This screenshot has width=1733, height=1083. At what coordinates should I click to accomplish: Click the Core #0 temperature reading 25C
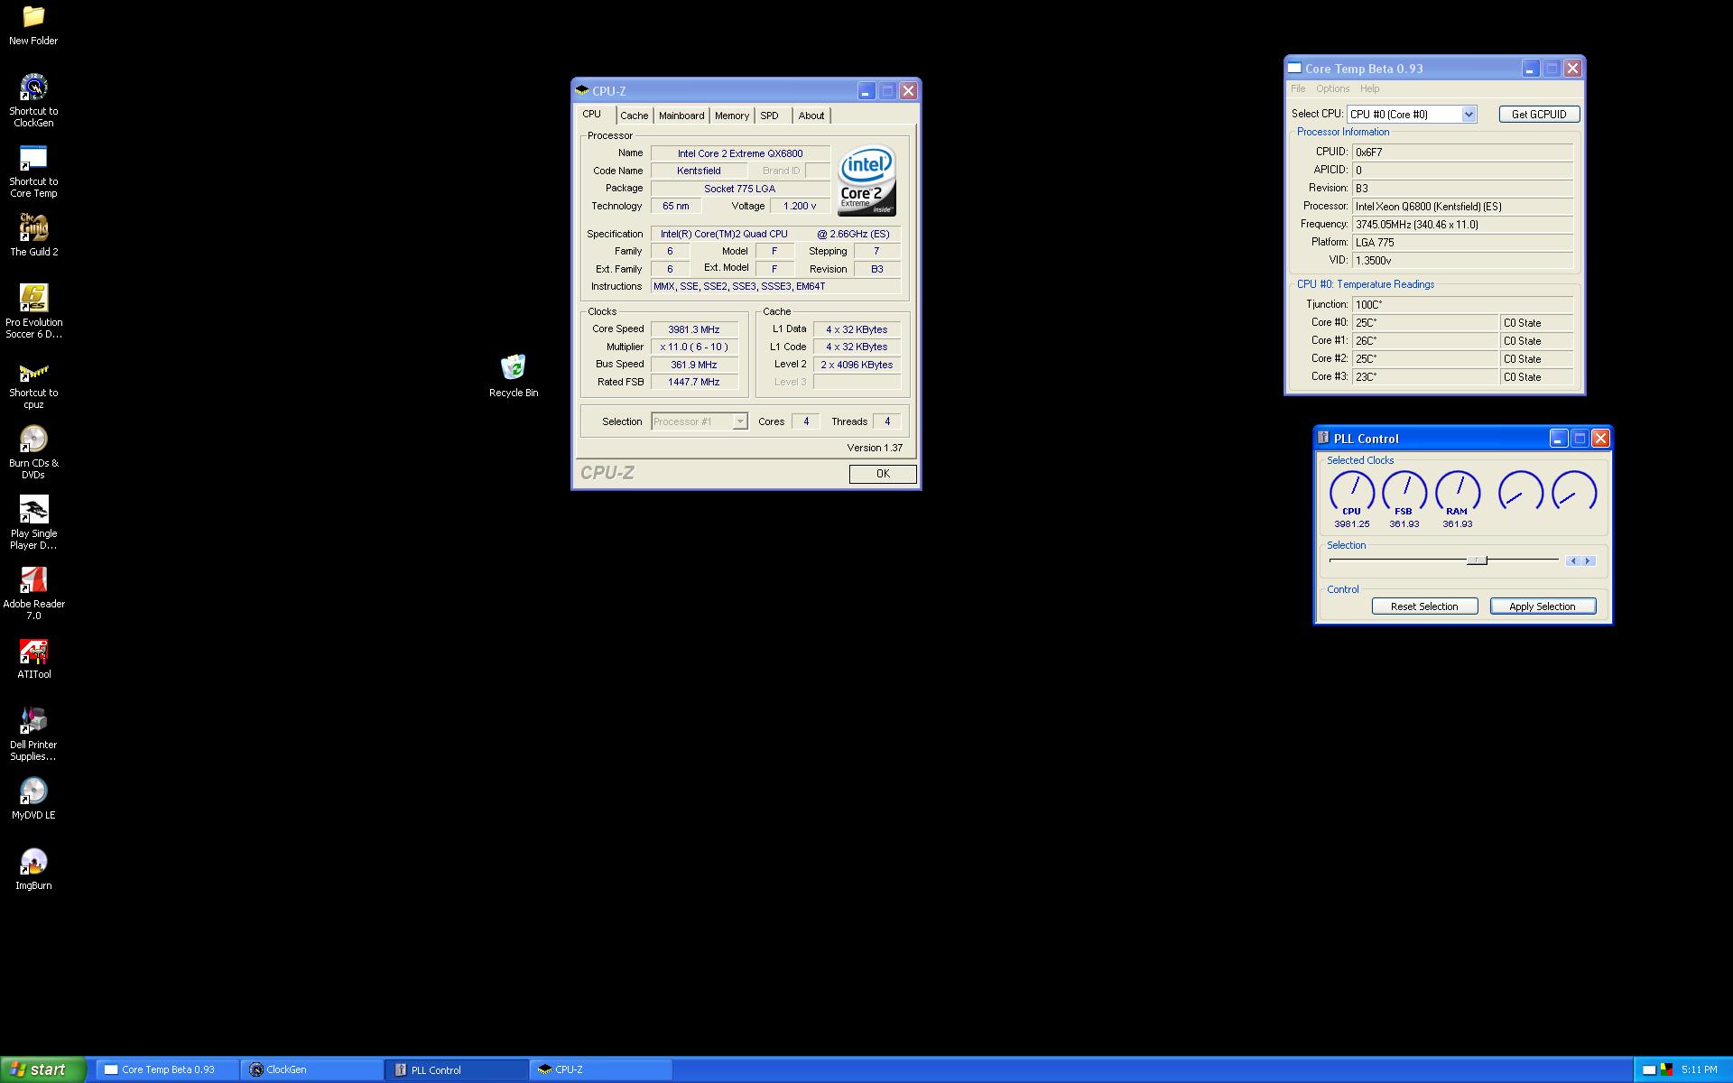pos(1425,323)
